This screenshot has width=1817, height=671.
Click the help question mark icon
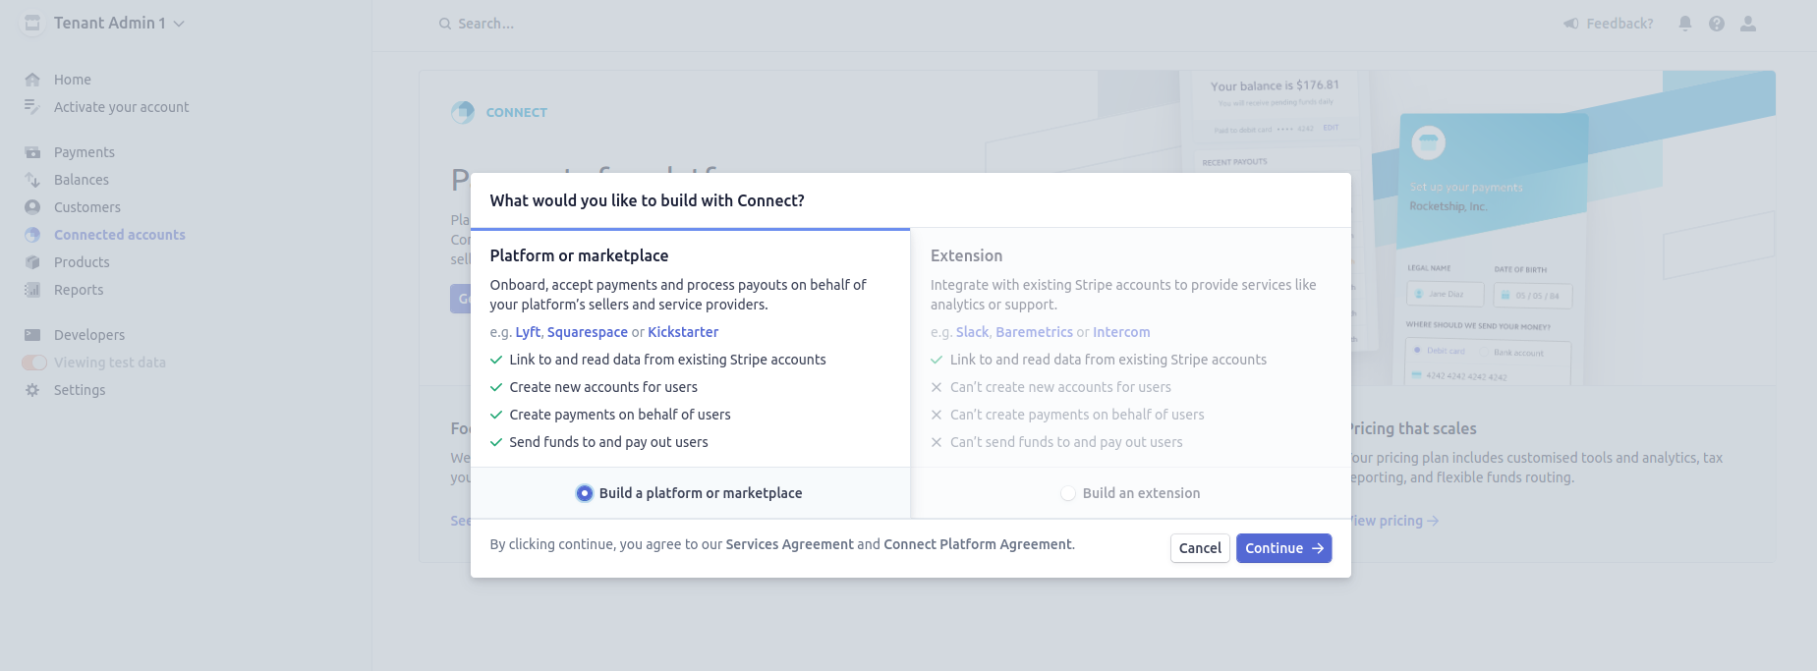1717,24
